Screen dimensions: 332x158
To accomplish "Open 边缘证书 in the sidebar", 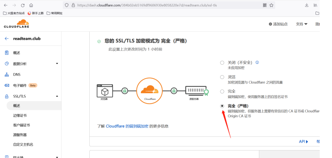I will [x=20, y=116].
